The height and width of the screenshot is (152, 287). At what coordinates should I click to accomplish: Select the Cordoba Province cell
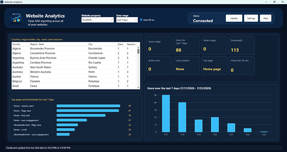[x=59, y=62]
